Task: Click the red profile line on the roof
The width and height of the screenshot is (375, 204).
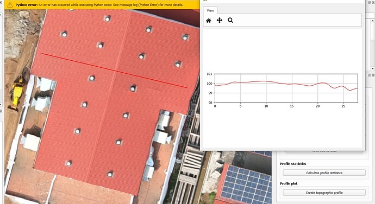Action: click(x=114, y=71)
